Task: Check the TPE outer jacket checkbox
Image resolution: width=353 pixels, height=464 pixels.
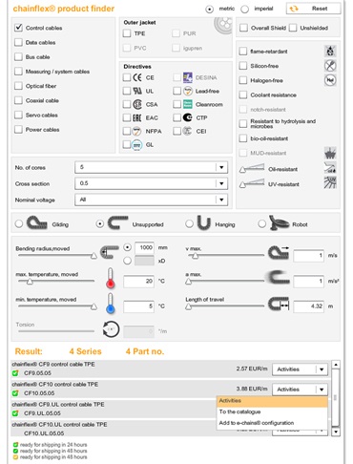Action: pos(127,33)
